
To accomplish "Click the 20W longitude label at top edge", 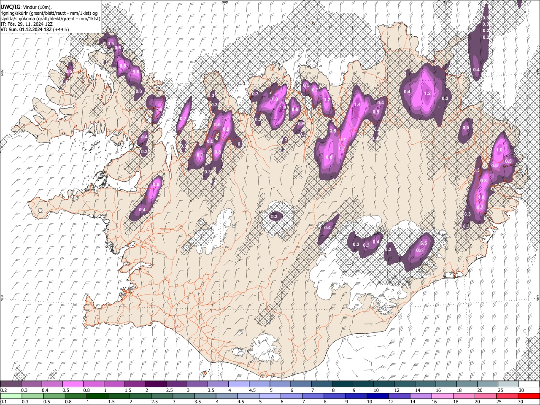I will pos(224,2).
